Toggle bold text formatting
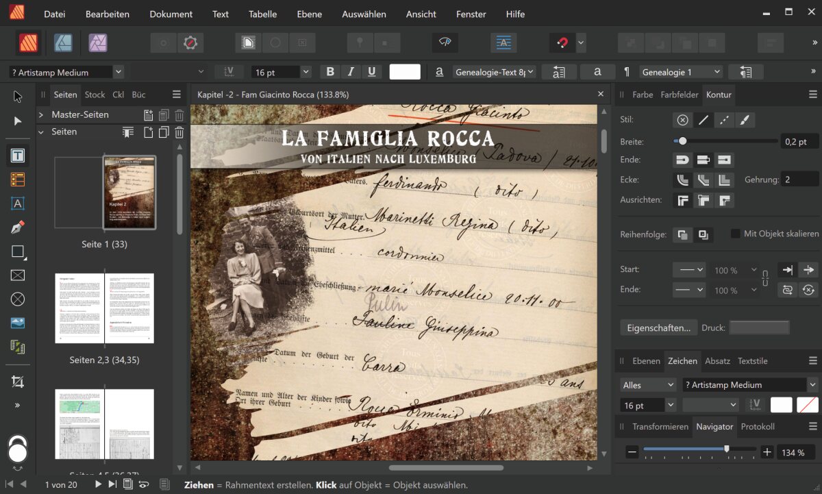Screen dimensions: 822x494 point(331,72)
